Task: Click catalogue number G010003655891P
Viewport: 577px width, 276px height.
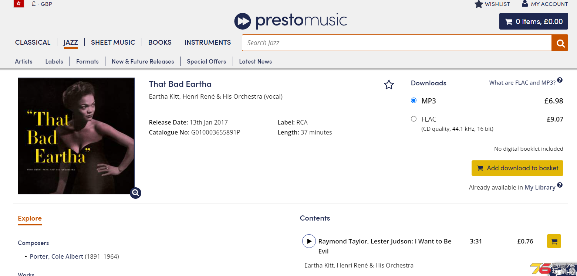Action: 216,132
